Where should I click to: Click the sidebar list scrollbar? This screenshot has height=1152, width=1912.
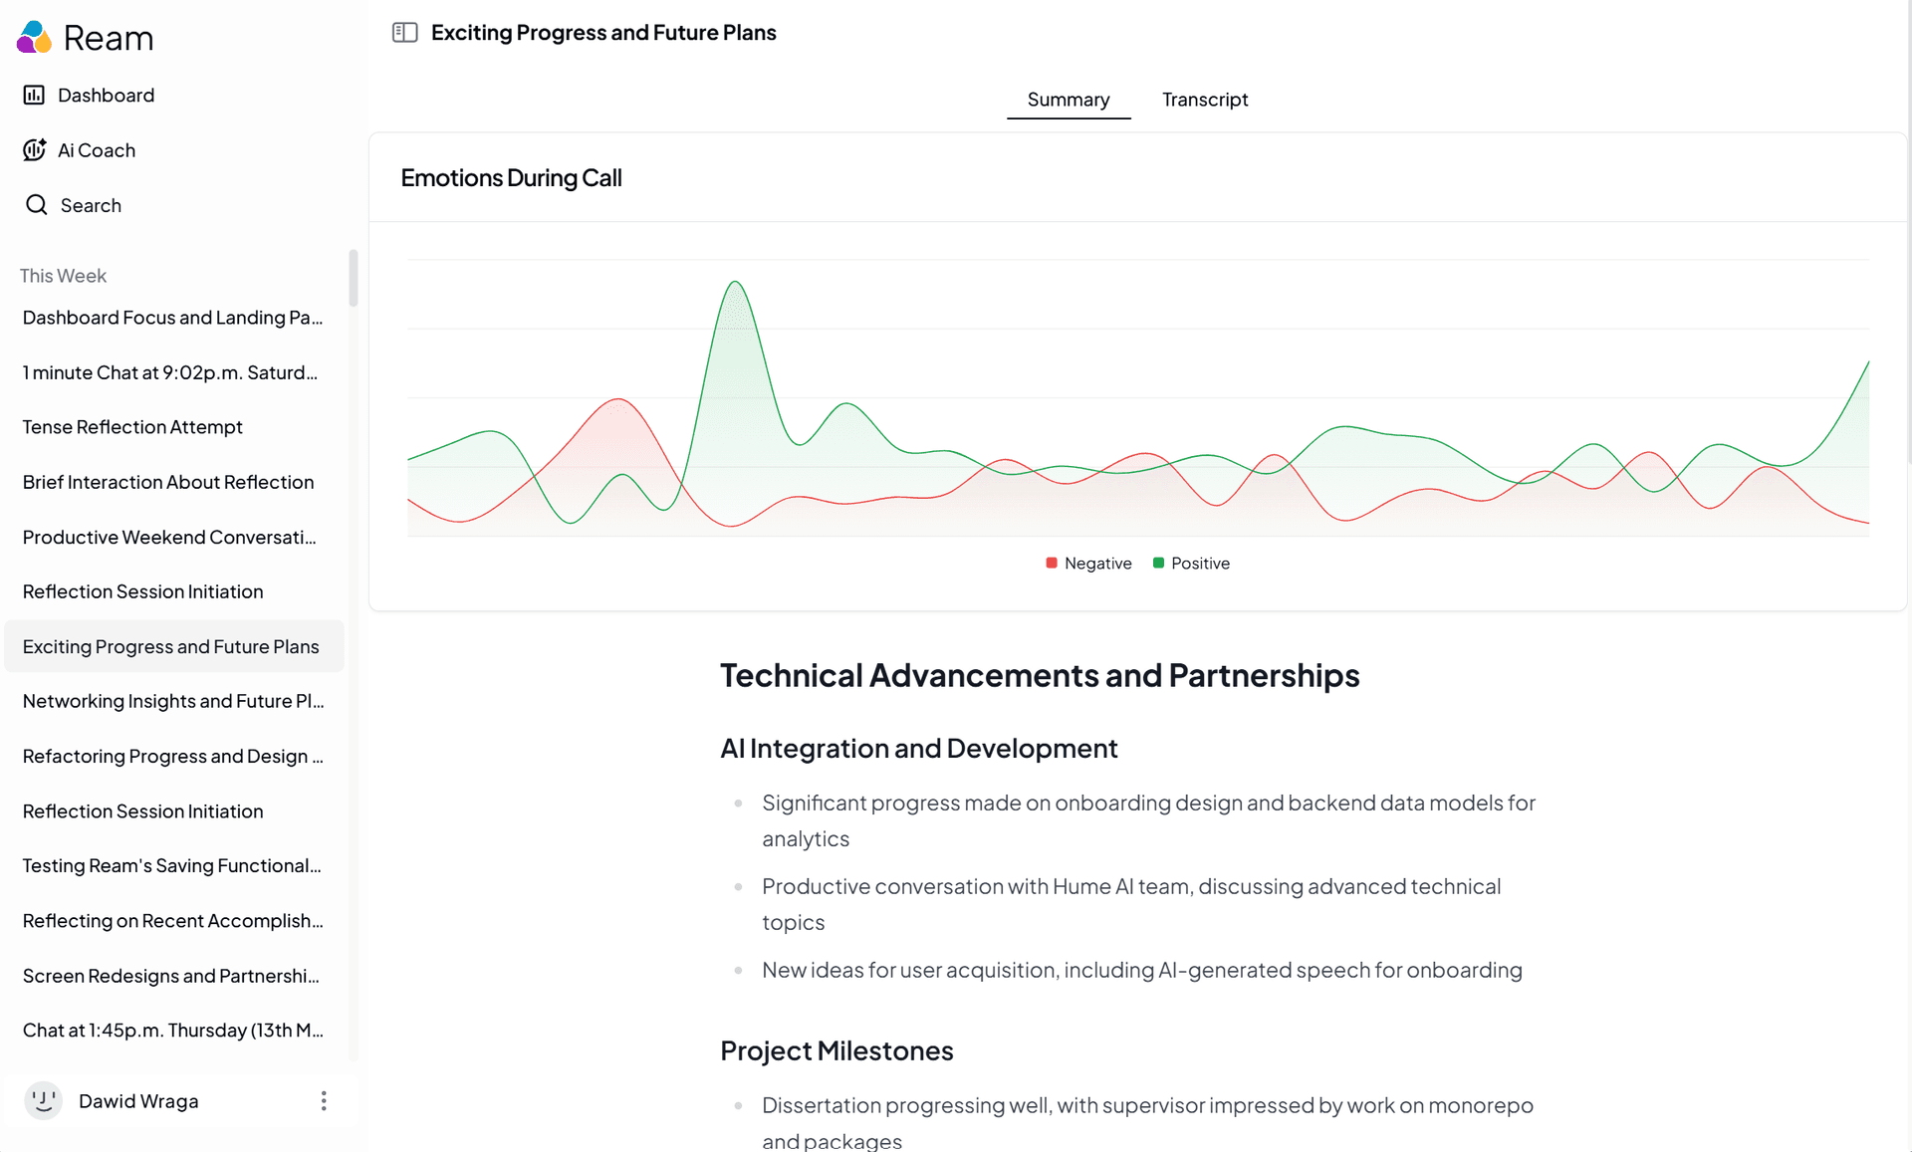point(353,279)
